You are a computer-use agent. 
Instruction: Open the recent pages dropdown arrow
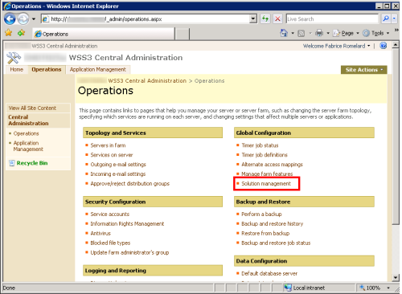point(34,19)
